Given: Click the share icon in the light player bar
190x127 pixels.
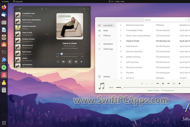Looking at the screenshot, I should (x=147, y=84).
